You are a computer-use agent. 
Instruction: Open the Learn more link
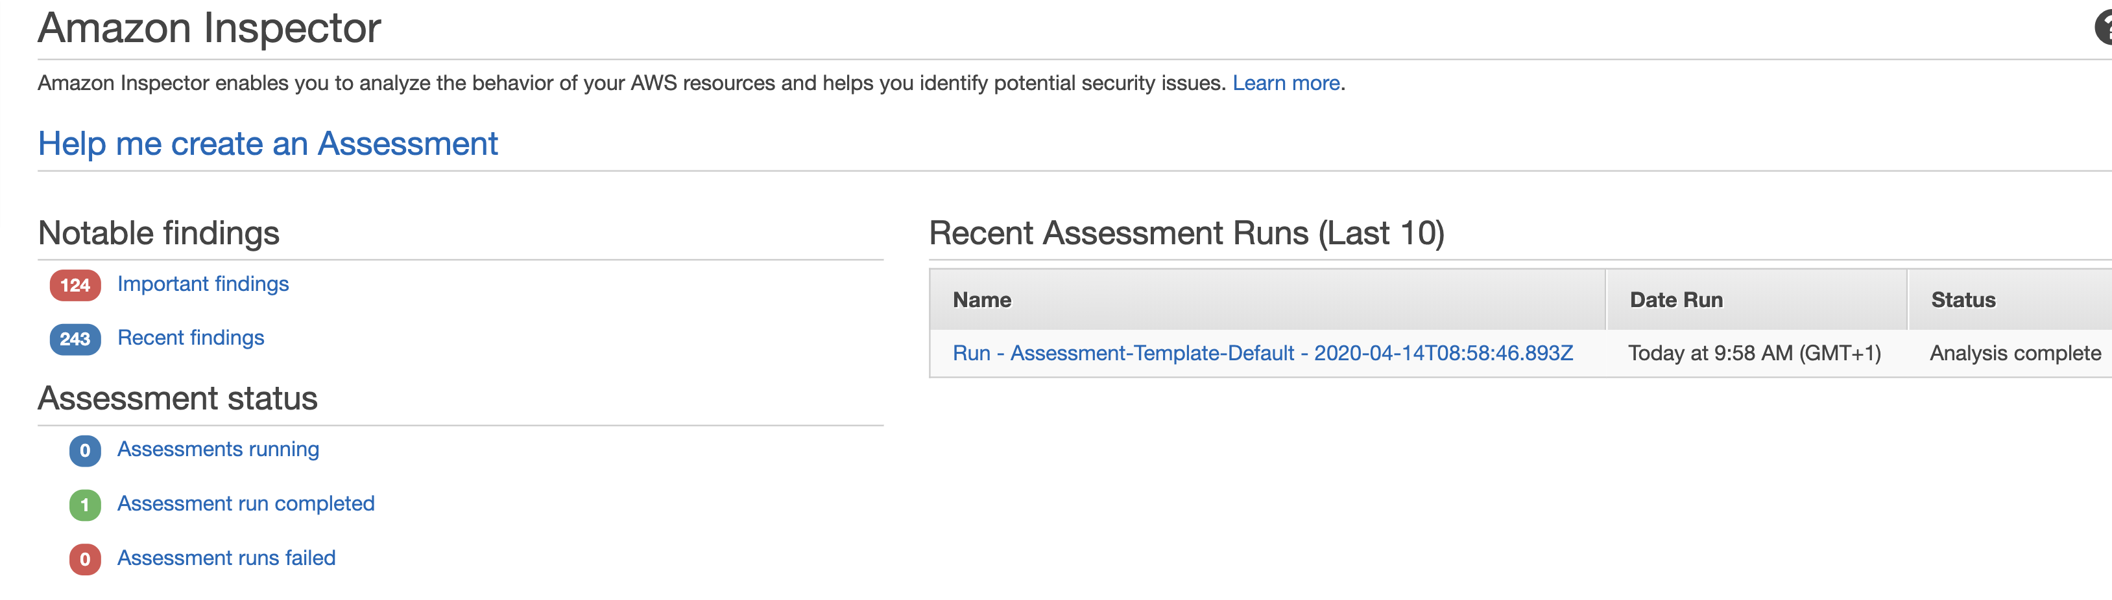pos(1287,83)
